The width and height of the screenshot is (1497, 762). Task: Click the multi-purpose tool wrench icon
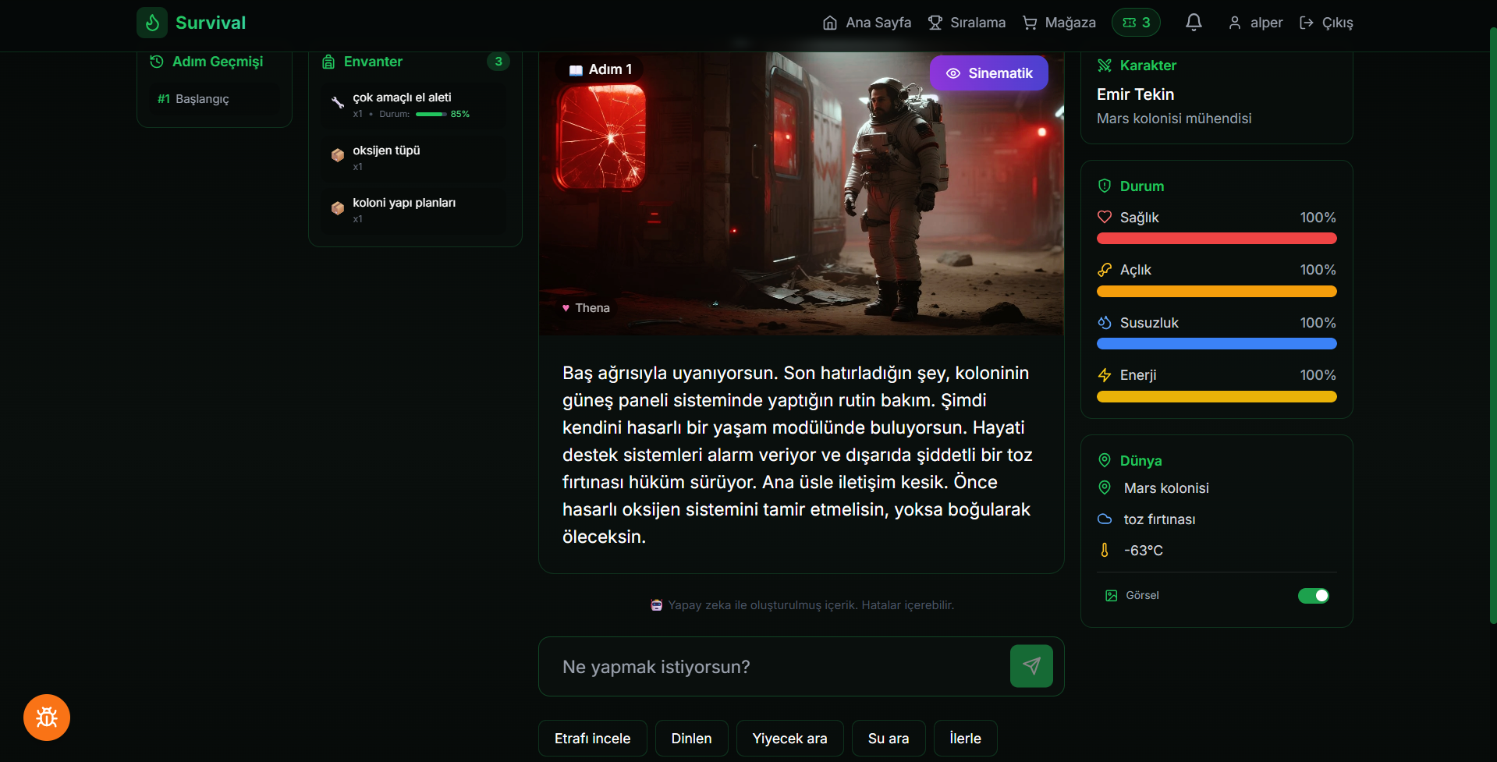point(338,103)
